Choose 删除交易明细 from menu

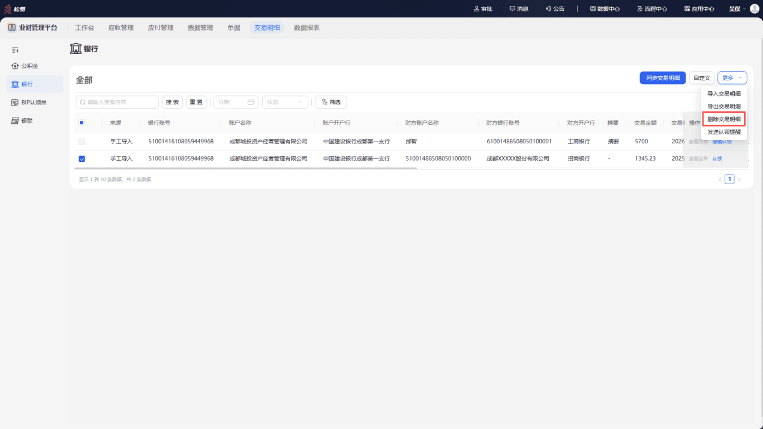pyautogui.click(x=724, y=119)
